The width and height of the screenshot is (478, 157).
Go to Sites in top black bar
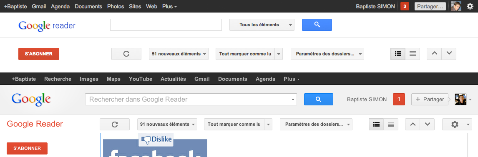(x=135, y=6)
